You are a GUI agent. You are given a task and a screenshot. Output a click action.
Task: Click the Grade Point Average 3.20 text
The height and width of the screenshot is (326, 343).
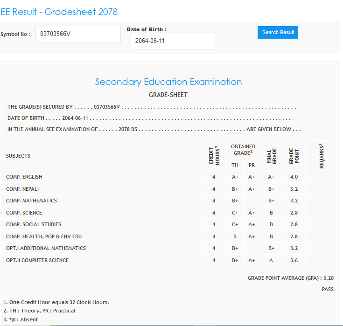(x=290, y=278)
